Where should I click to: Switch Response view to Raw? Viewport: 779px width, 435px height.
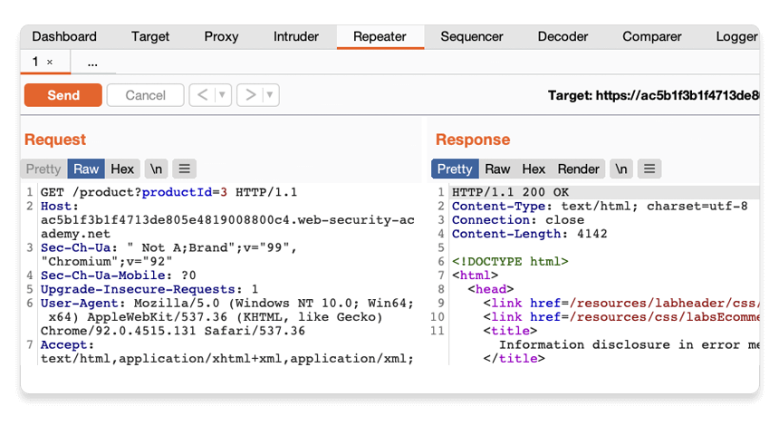(497, 169)
